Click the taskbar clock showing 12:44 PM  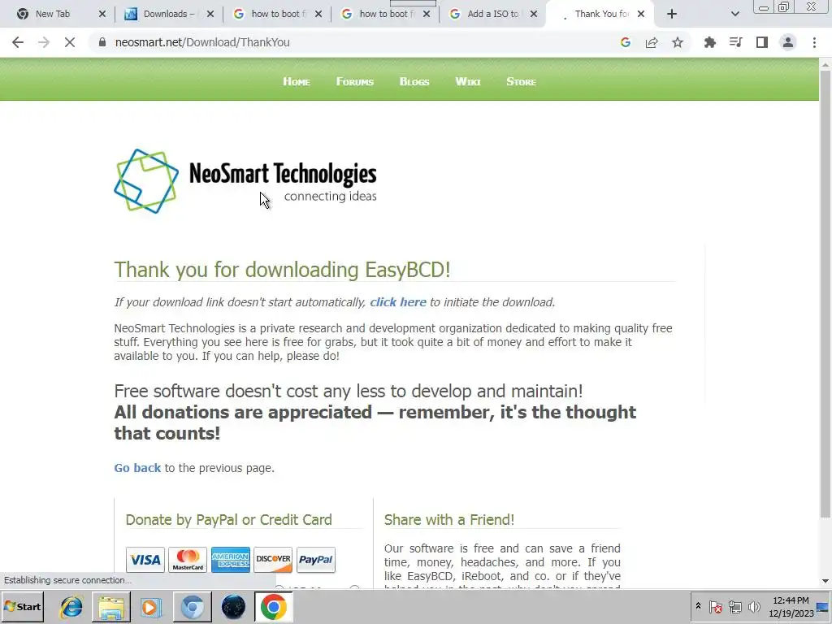click(791, 607)
